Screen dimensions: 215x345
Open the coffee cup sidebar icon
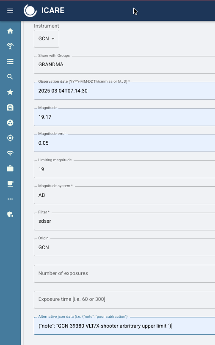10,184
